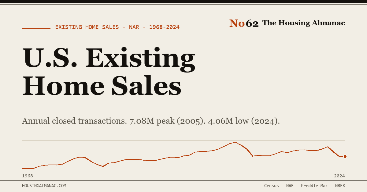This screenshot has width=367, height=192.
Task: Click the 1968 axis label
Action: (x=28, y=176)
